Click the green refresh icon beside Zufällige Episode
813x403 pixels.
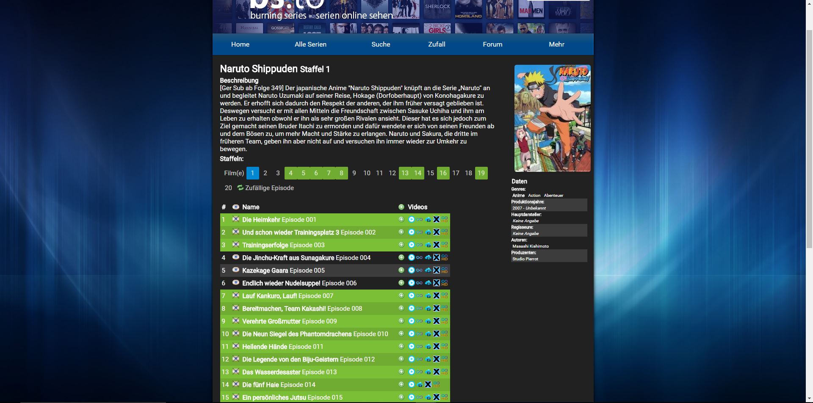click(240, 188)
